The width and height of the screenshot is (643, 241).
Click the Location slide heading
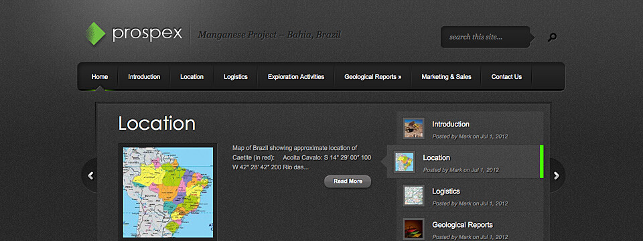click(x=157, y=123)
